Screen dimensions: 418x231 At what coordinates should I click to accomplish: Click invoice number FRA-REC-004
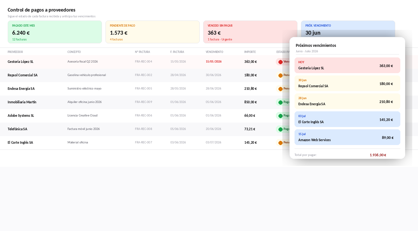[143, 62]
